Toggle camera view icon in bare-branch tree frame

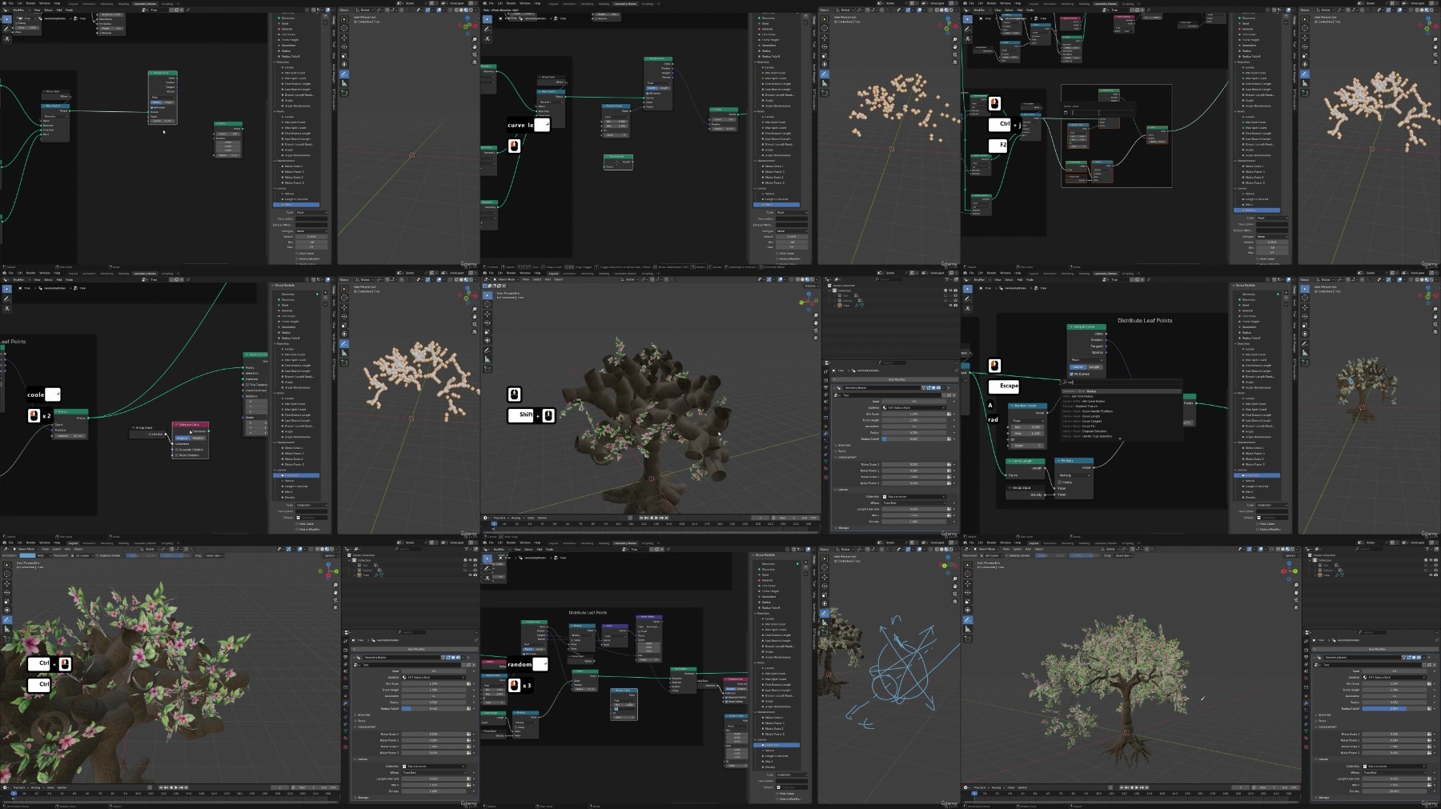[x=816, y=330]
